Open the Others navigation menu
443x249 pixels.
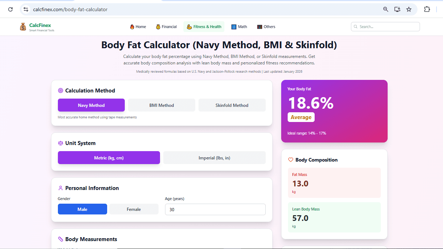266,27
